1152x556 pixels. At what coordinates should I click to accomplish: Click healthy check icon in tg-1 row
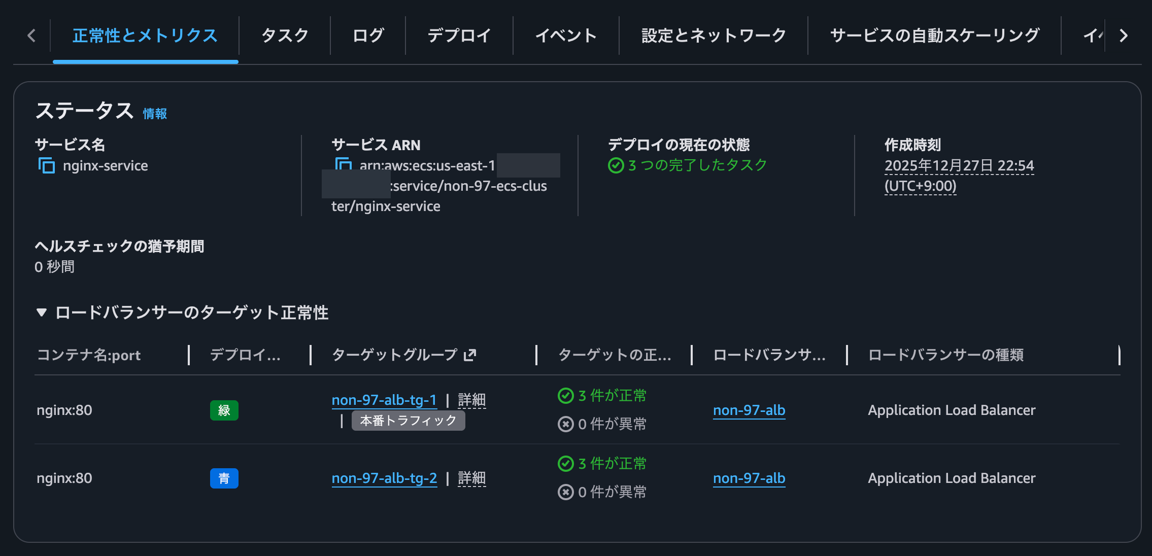[565, 396]
